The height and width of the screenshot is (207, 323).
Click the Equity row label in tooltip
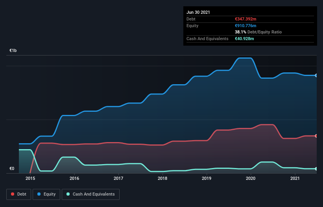coord(192,26)
